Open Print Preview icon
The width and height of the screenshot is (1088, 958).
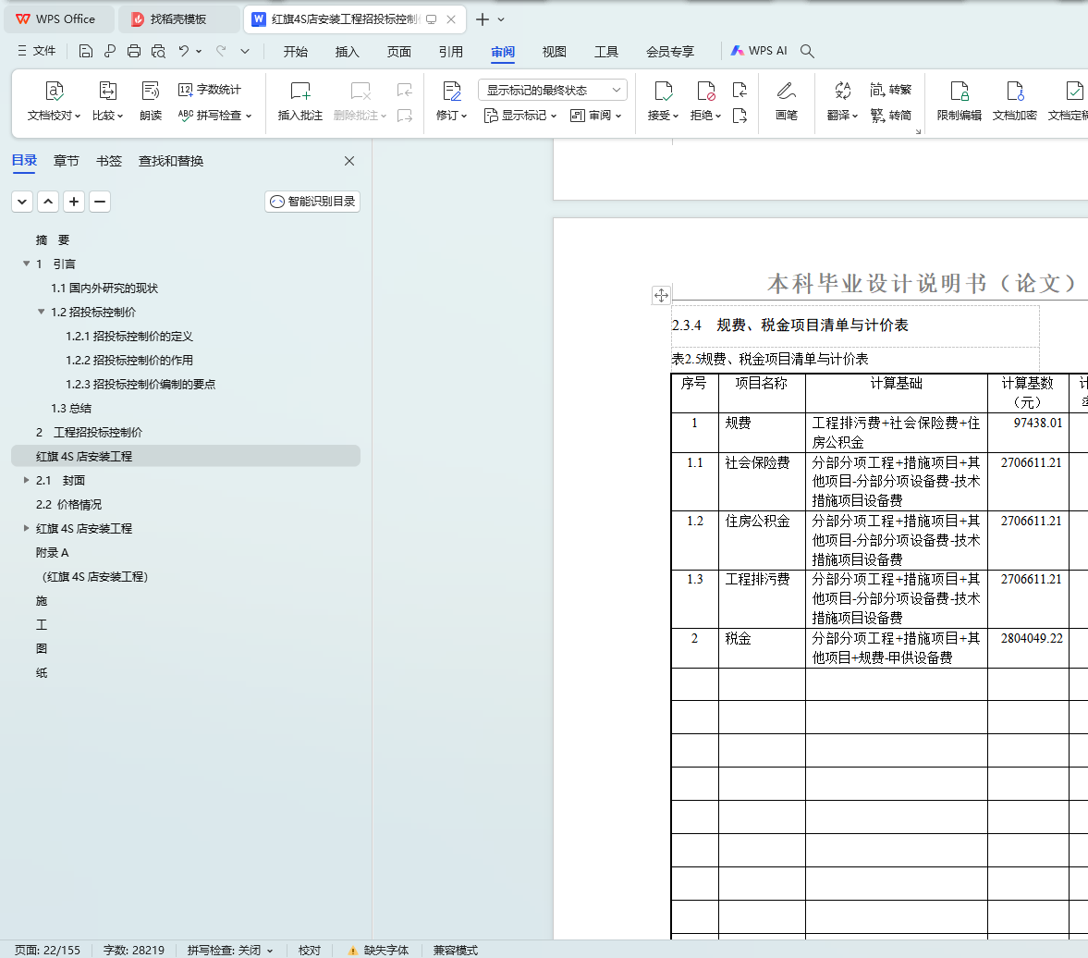click(x=158, y=51)
